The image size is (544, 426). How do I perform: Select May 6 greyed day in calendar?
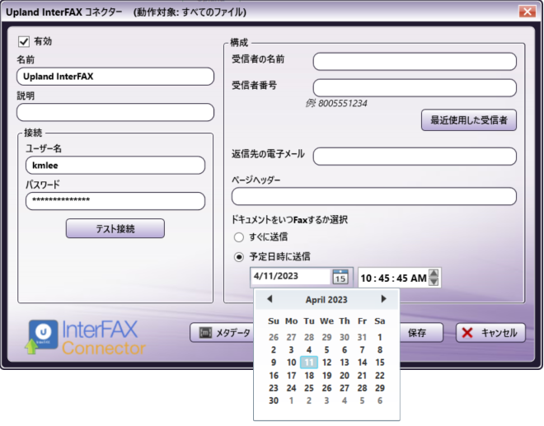380,401
